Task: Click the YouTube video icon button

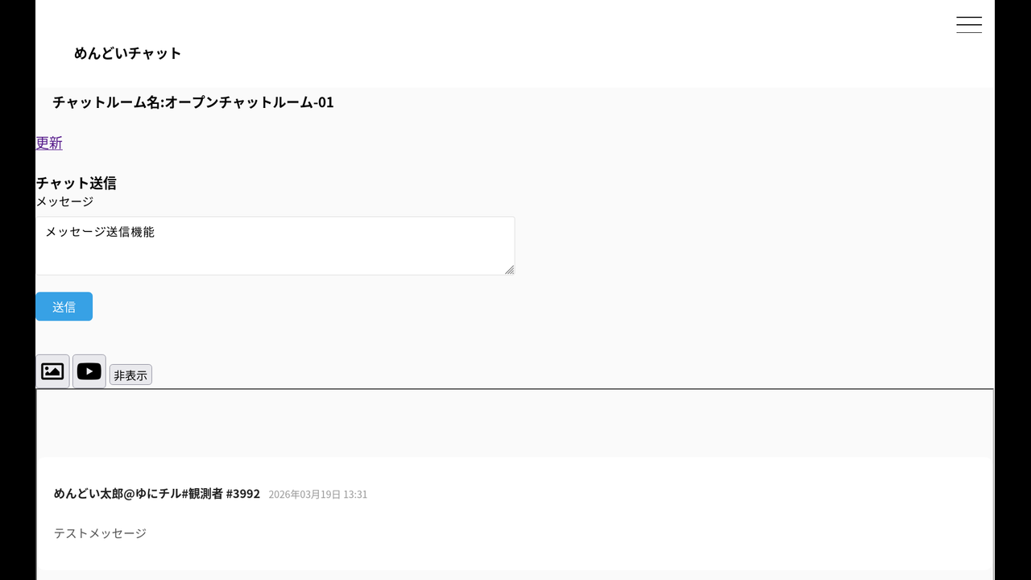Action: pyautogui.click(x=89, y=371)
